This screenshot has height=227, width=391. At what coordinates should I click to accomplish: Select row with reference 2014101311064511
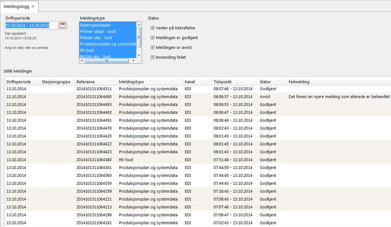[198, 89]
